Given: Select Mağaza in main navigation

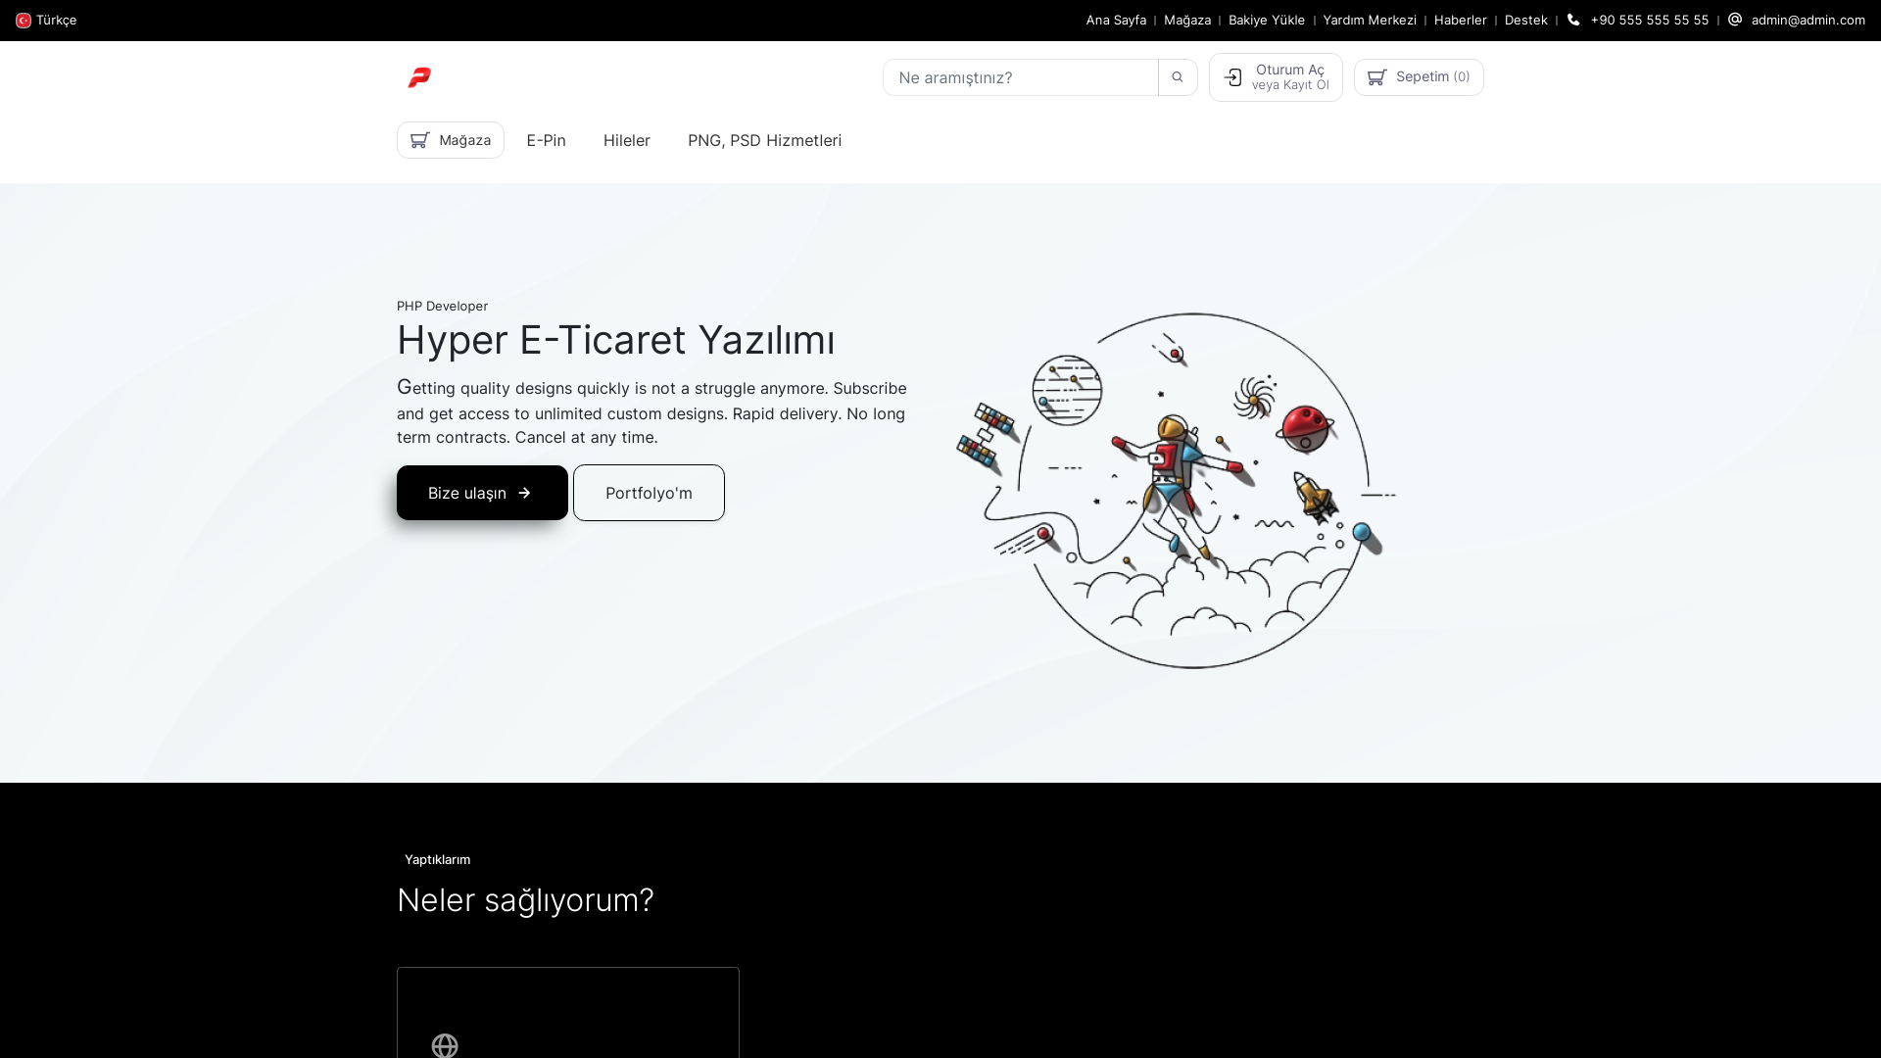Looking at the screenshot, I should coord(451,140).
